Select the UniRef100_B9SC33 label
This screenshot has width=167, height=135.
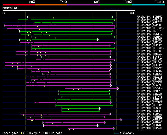[150, 108]
